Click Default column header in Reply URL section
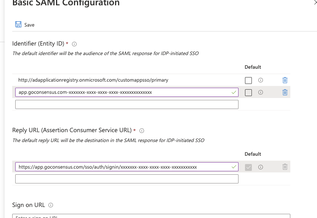Image resolution: width=317 pixels, height=218 pixels. (253, 154)
